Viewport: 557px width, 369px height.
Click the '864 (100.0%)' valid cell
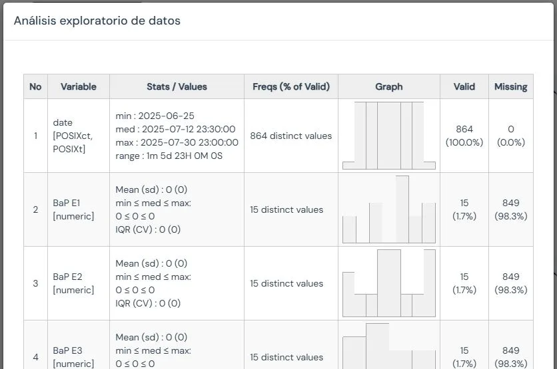[464, 136]
